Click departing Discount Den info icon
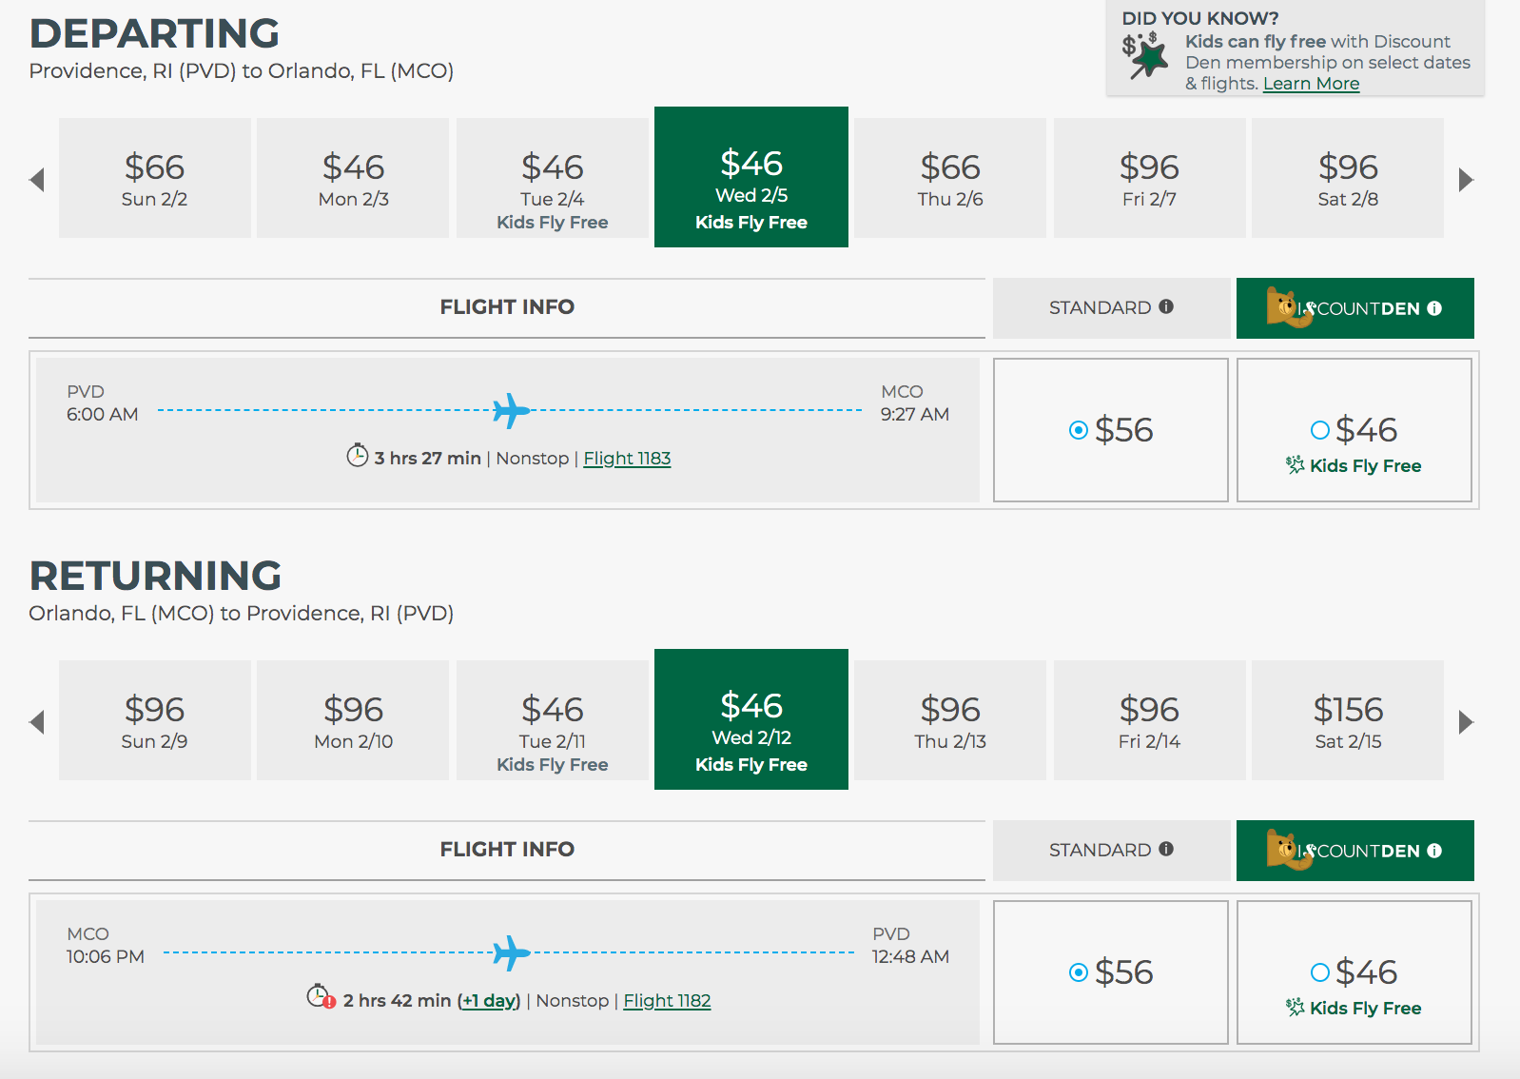 pos(1434,308)
